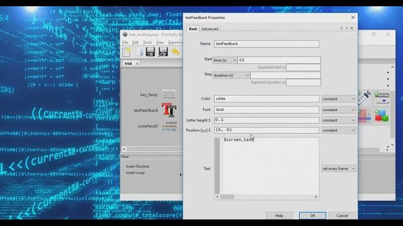Click Insert Loop in the Flow panel
Viewport: 403px width, 226px height.
point(135,173)
